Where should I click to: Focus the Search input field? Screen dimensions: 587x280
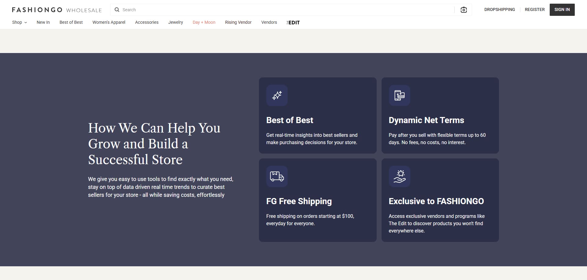(287, 10)
